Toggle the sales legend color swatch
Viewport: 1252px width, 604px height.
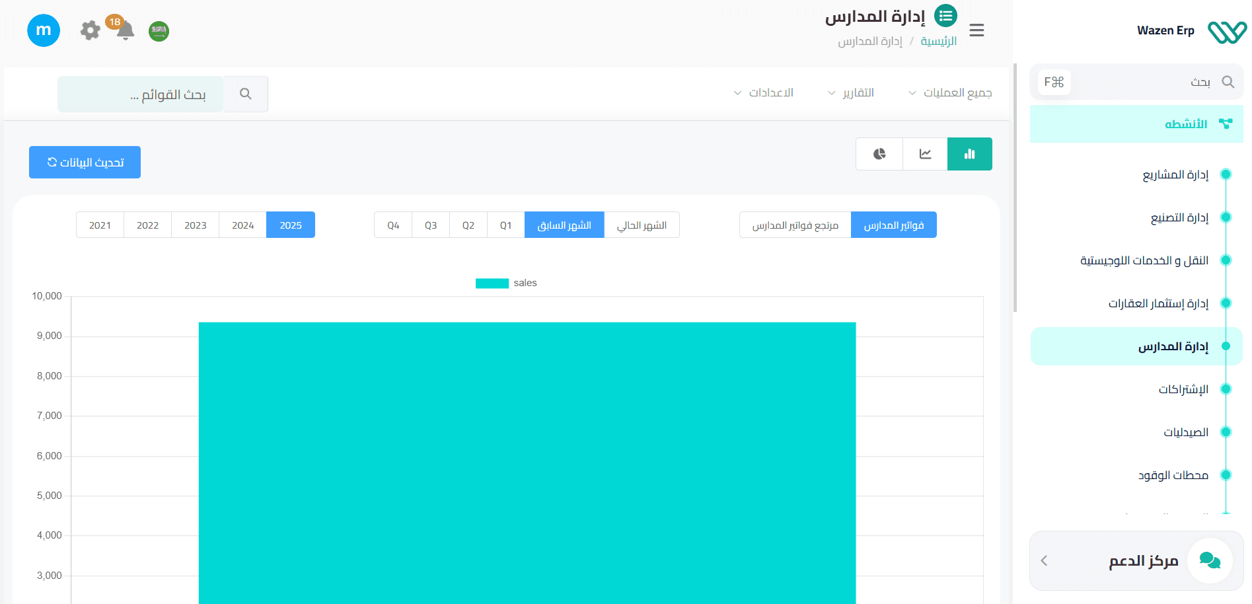tap(492, 283)
